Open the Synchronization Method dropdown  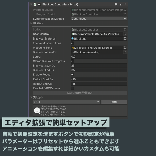[99, 19]
